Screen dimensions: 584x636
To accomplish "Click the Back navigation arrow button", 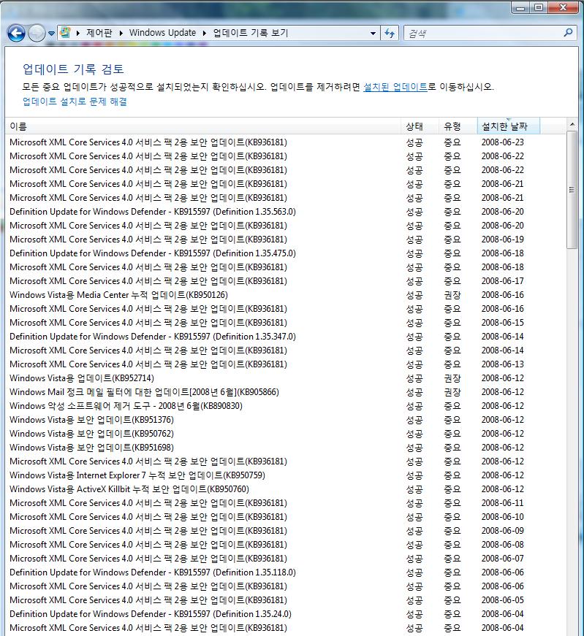I will (16, 34).
